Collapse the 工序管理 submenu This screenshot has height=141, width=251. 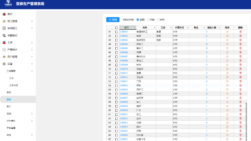click(32, 71)
